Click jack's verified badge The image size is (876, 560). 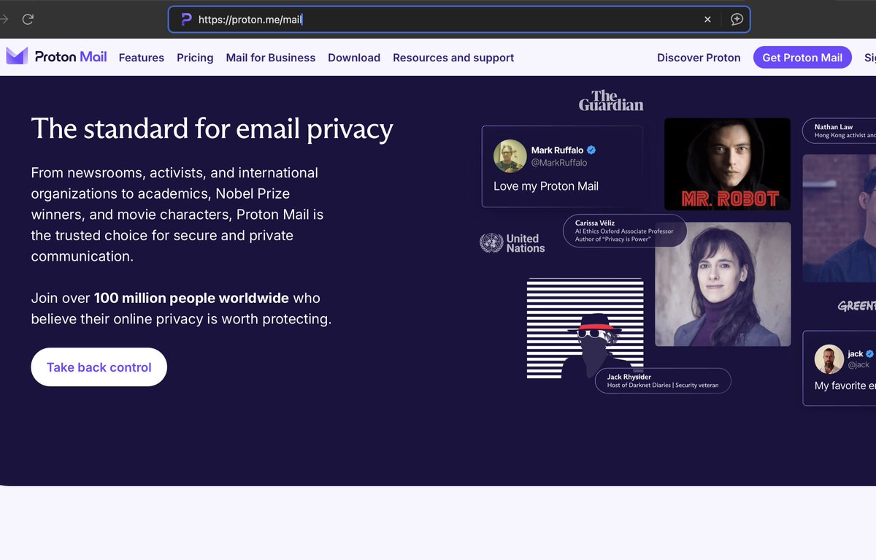click(869, 353)
